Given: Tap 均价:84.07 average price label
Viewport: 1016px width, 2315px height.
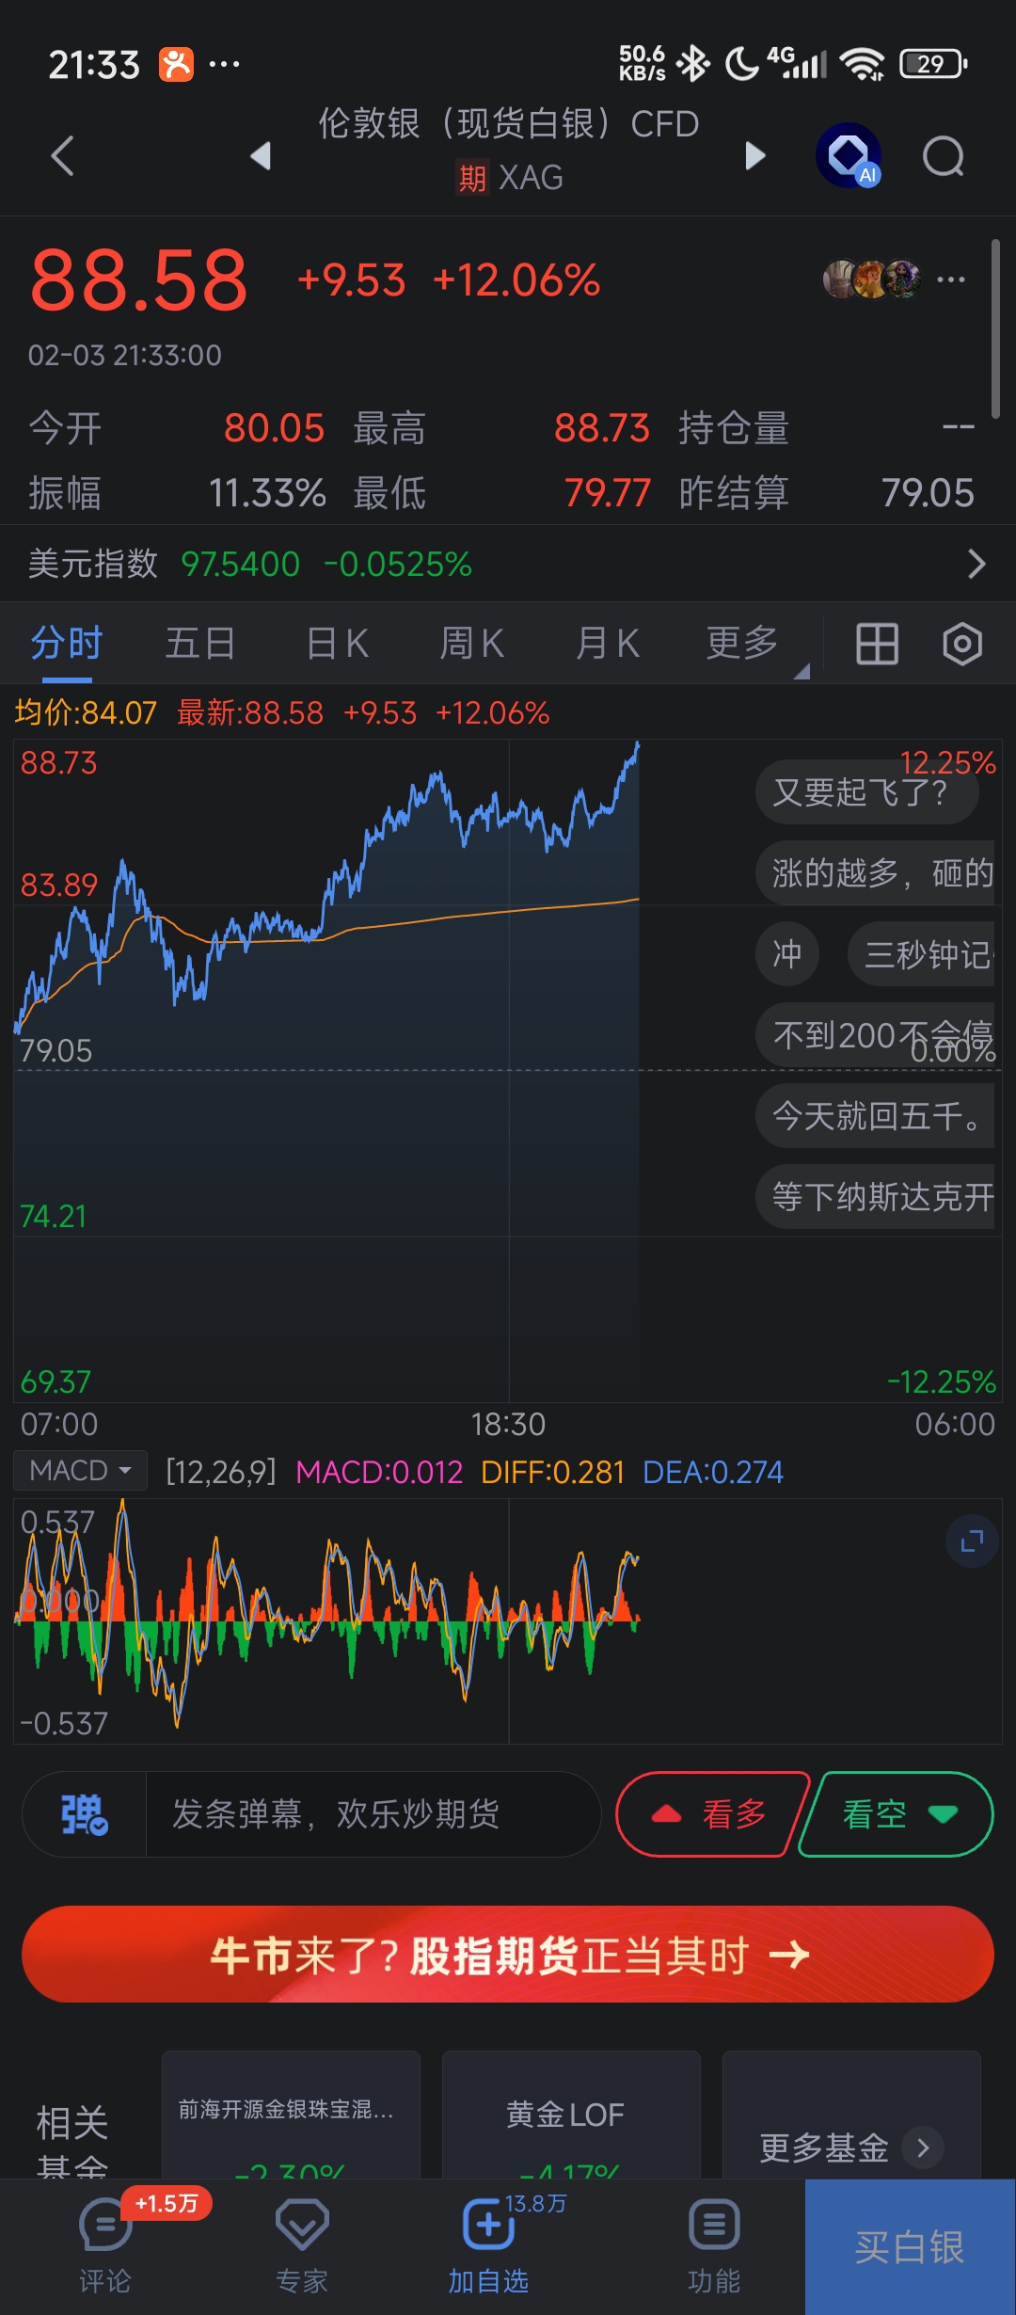Looking at the screenshot, I should [86, 712].
